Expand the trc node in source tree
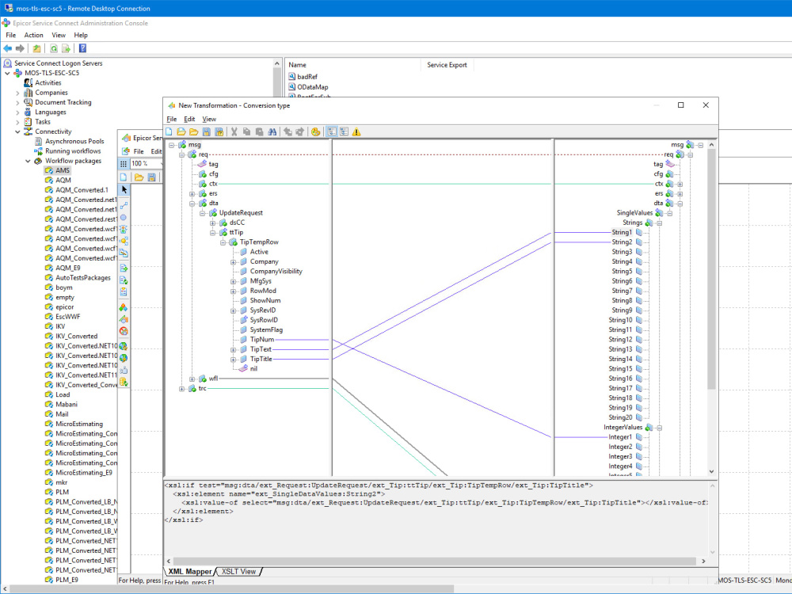Viewport: 792px width, 594px height. pyautogui.click(x=182, y=389)
